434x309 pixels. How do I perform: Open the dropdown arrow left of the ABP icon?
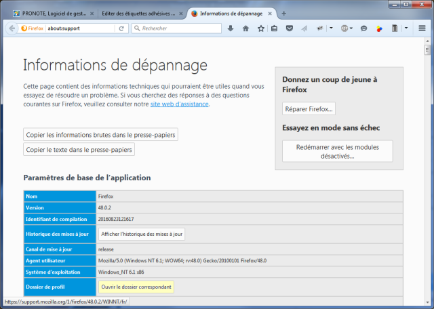point(330,28)
